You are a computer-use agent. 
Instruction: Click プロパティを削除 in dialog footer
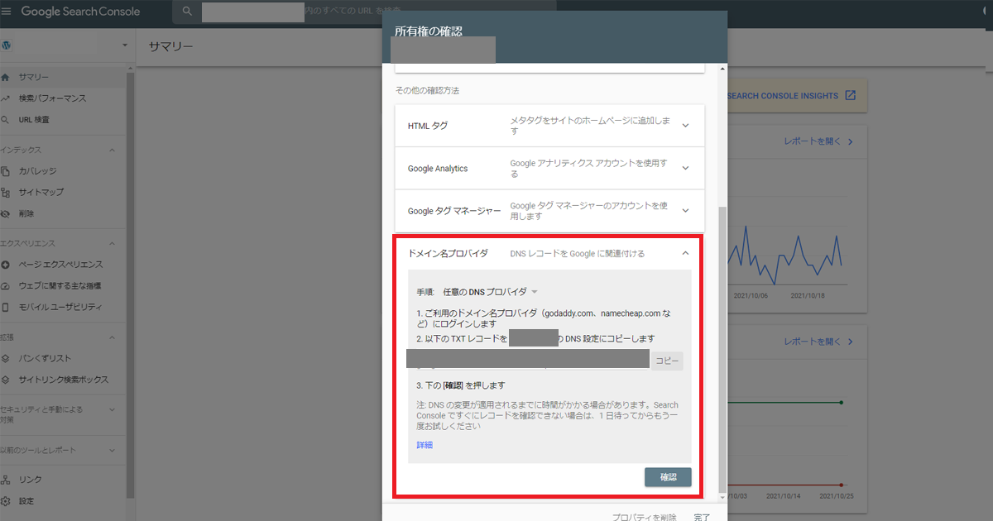(x=645, y=517)
